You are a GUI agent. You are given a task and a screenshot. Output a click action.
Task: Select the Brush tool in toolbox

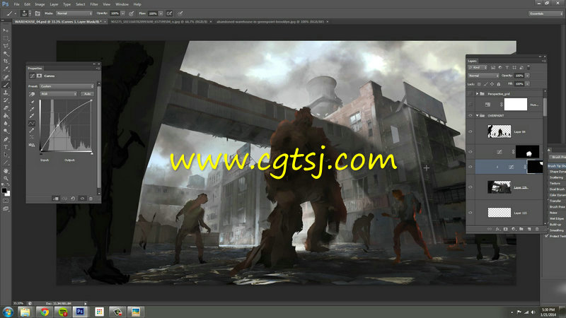[x=6, y=85]
